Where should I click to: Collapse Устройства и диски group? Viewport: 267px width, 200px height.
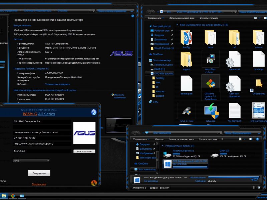coord(163,146)
